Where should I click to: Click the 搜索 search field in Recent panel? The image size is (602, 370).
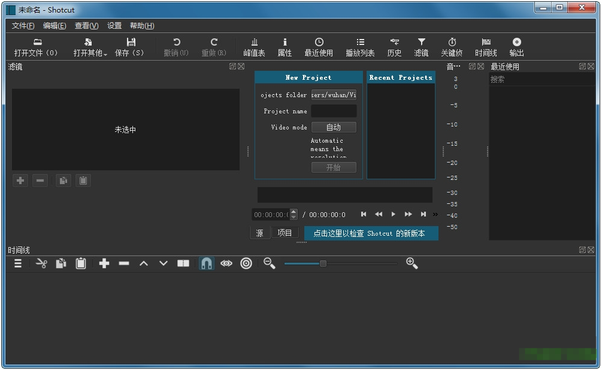(x=542, y=80)
